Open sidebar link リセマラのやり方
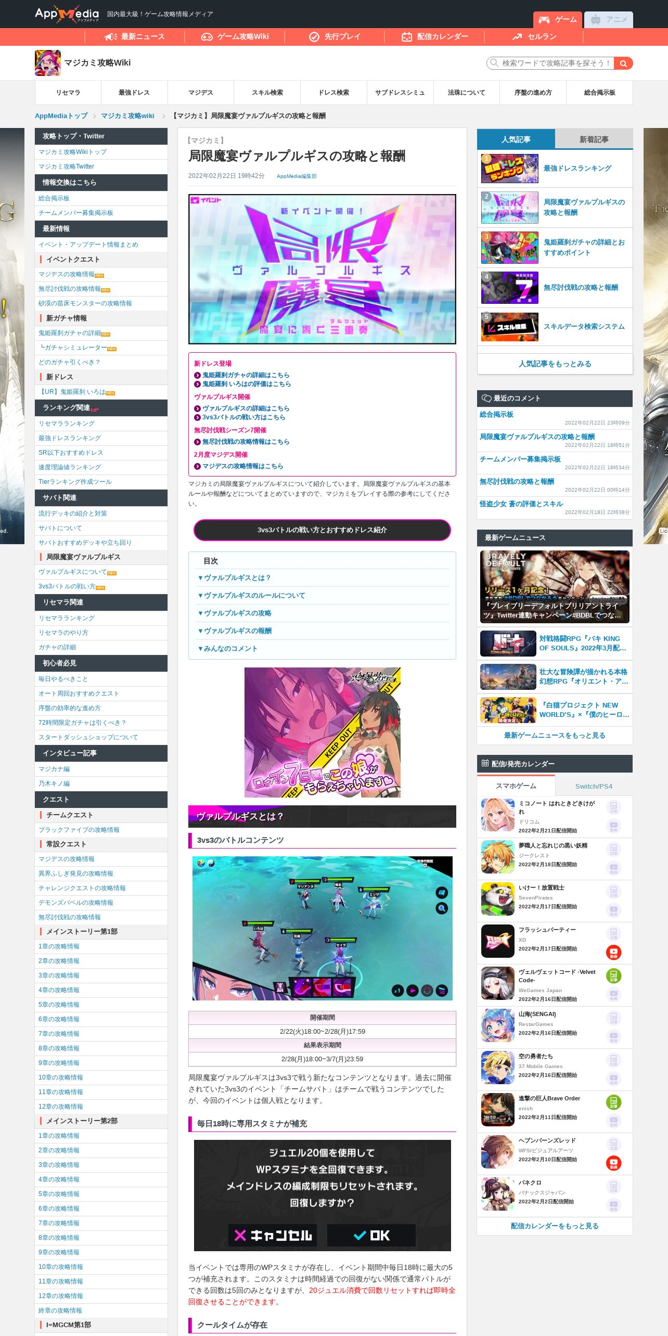This screenshot has height=1336, width=668. click(x=63, y=633)
